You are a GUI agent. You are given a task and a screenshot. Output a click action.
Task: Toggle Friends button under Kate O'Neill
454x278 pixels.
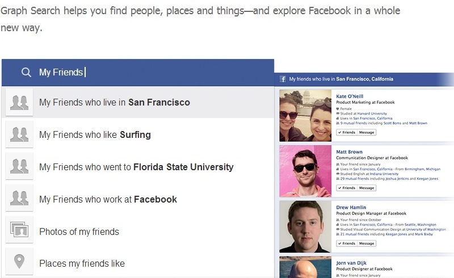347,132
